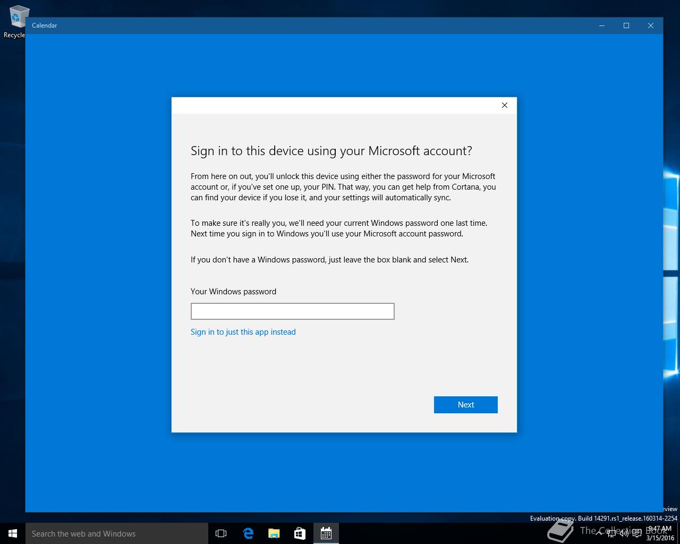The image size is (680, 544).
Task: Close the sign-in dialog with the X
Action: 505,105
